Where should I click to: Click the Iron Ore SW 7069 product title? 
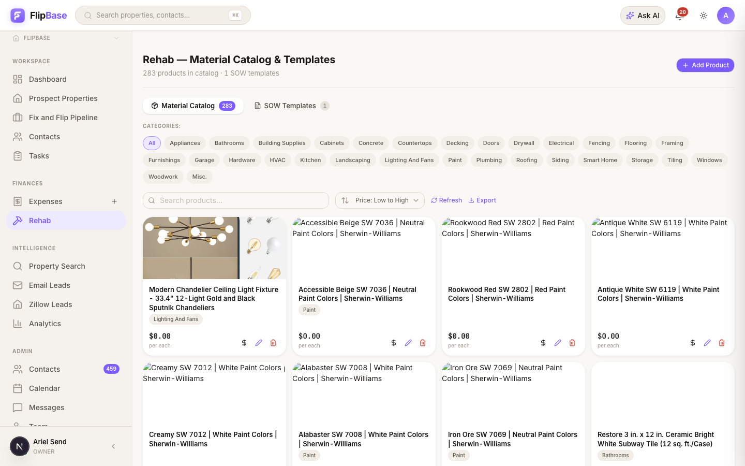[513, 439]
